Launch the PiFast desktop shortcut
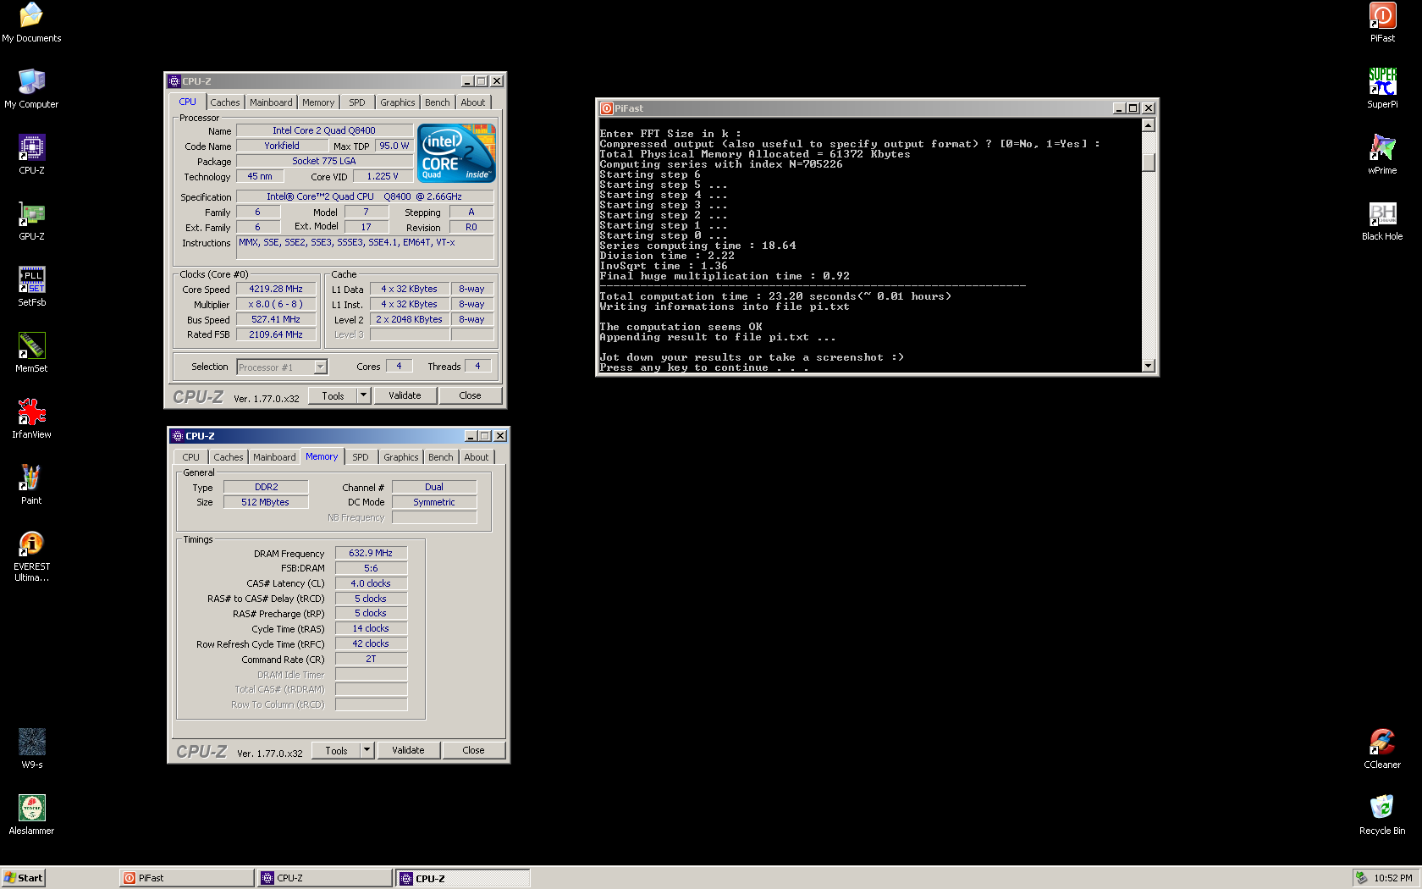1422x889 pixels. point(1382,22)
